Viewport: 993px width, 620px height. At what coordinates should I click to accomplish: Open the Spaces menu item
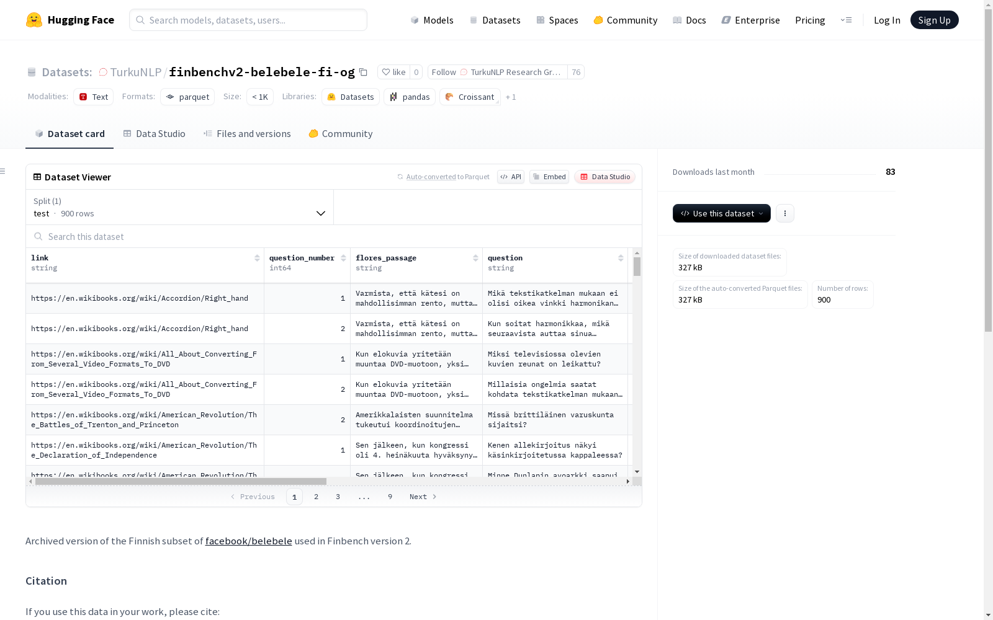[x=557, y=20]
